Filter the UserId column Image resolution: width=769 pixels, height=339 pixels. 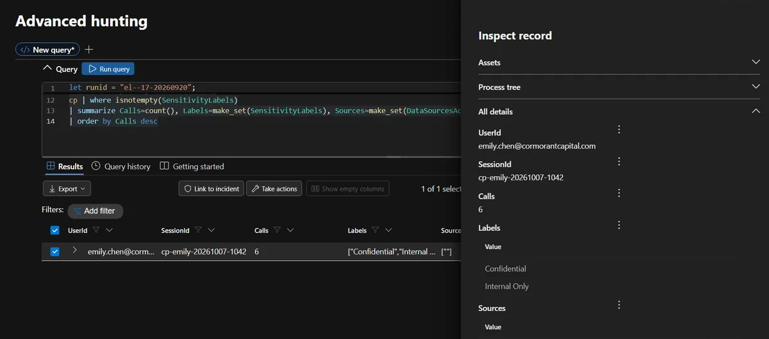click(x=96, y=230)
